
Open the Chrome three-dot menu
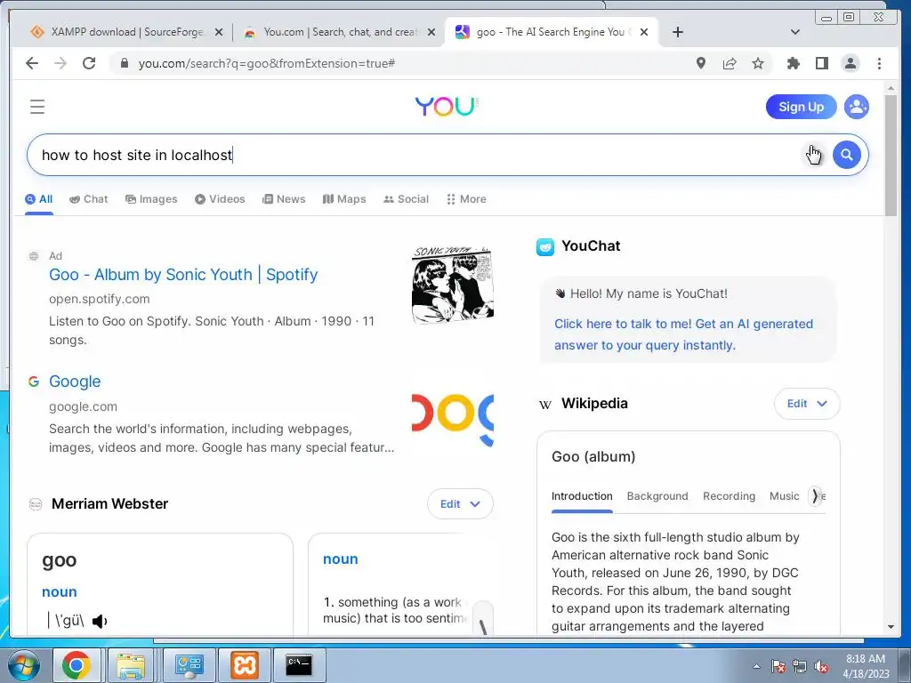(x=879, y=63)
